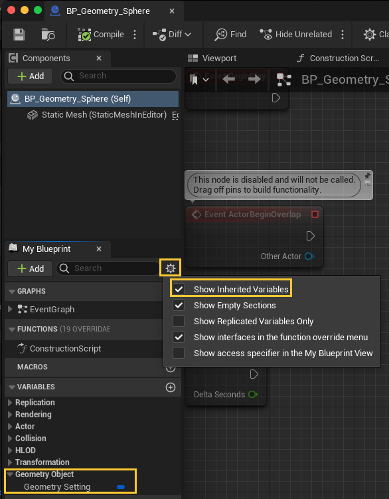
Task: Switch to My Blueprint panel tab
Action: point(46,249)
